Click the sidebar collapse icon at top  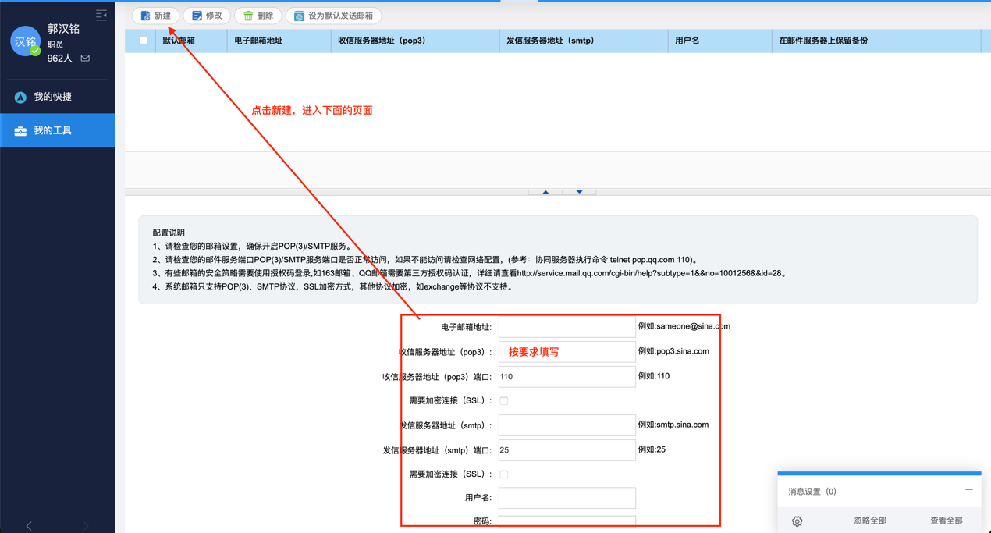101,14
